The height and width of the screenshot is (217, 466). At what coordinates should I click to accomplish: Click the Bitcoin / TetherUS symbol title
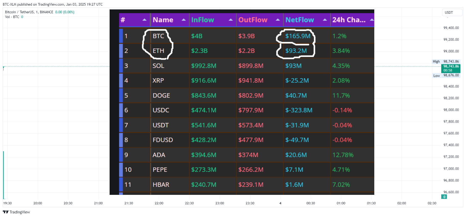point(29,12)
